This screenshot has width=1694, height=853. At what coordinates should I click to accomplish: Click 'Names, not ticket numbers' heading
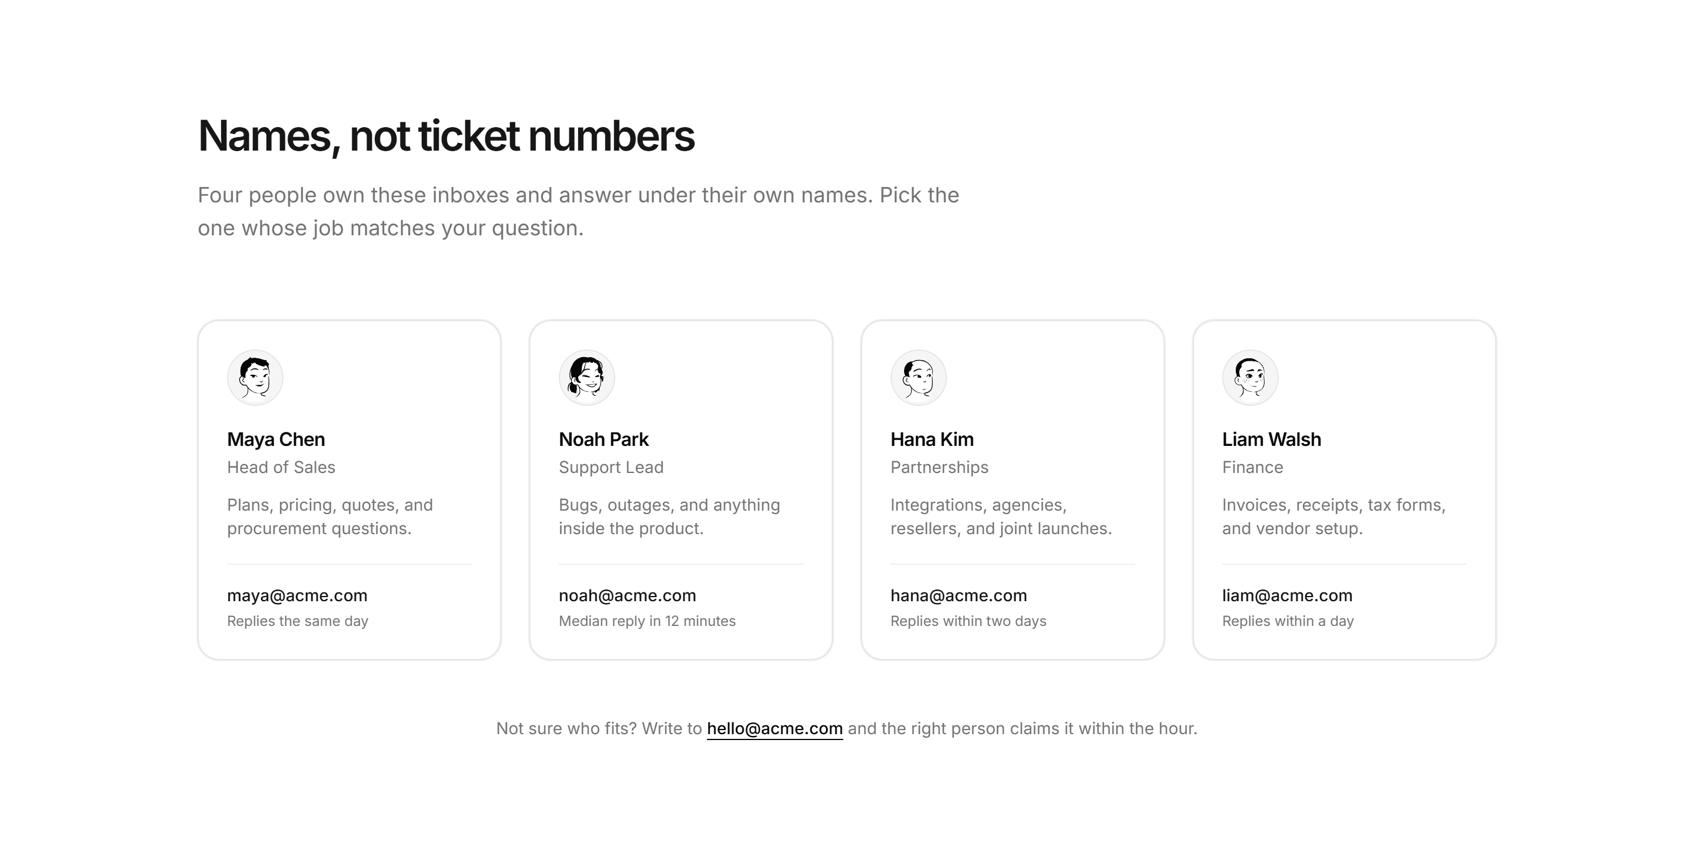click(x=446, y=136)
